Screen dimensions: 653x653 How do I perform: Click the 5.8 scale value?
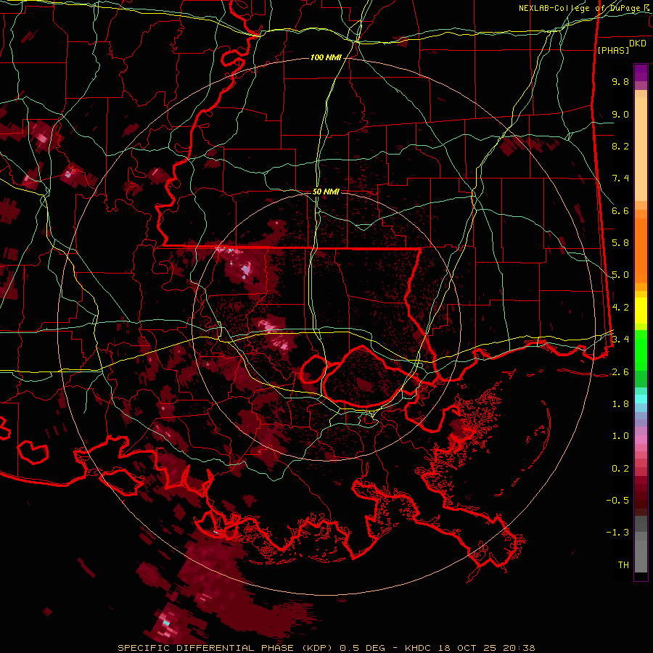(x=620, y=243)
